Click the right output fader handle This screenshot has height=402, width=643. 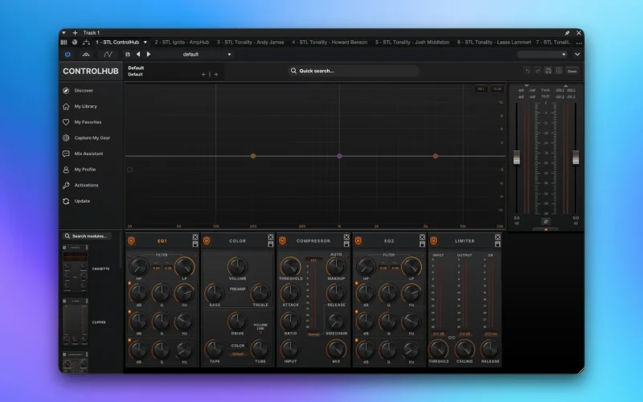[x=575, y=158]
